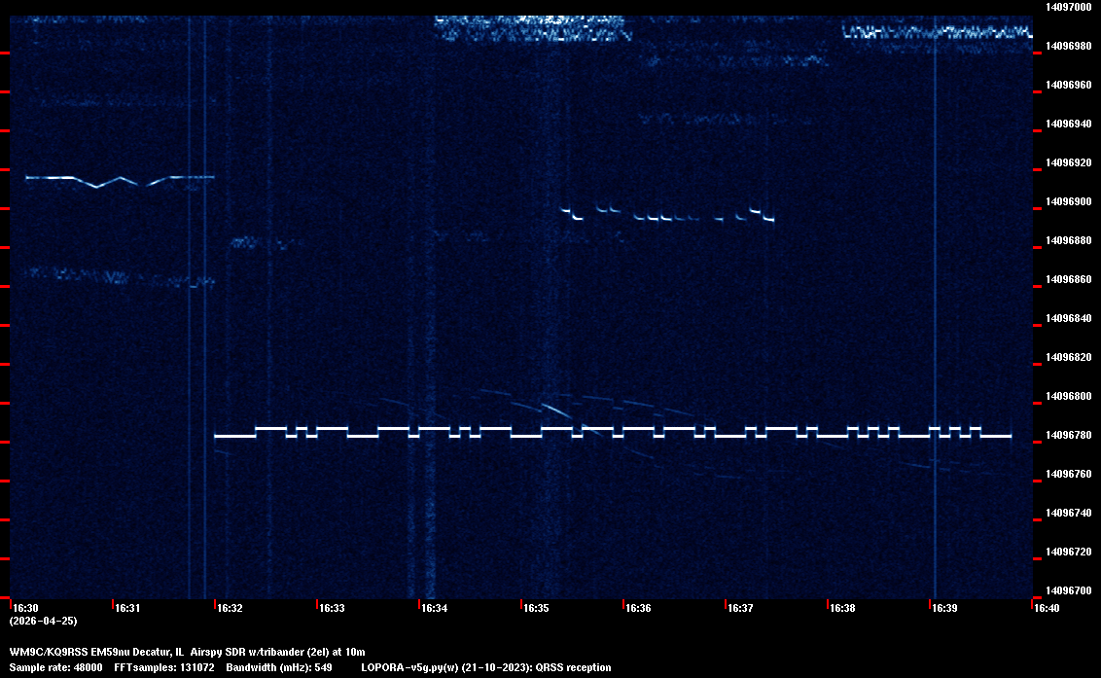This screenshot has width=1101, height=678.
Task: Click frequency label 14096900
Action: (1069, 202)
